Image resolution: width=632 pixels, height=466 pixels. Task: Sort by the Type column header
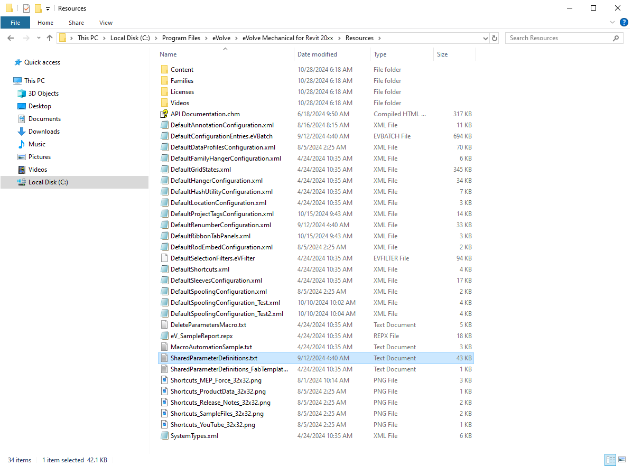point(380,54)
